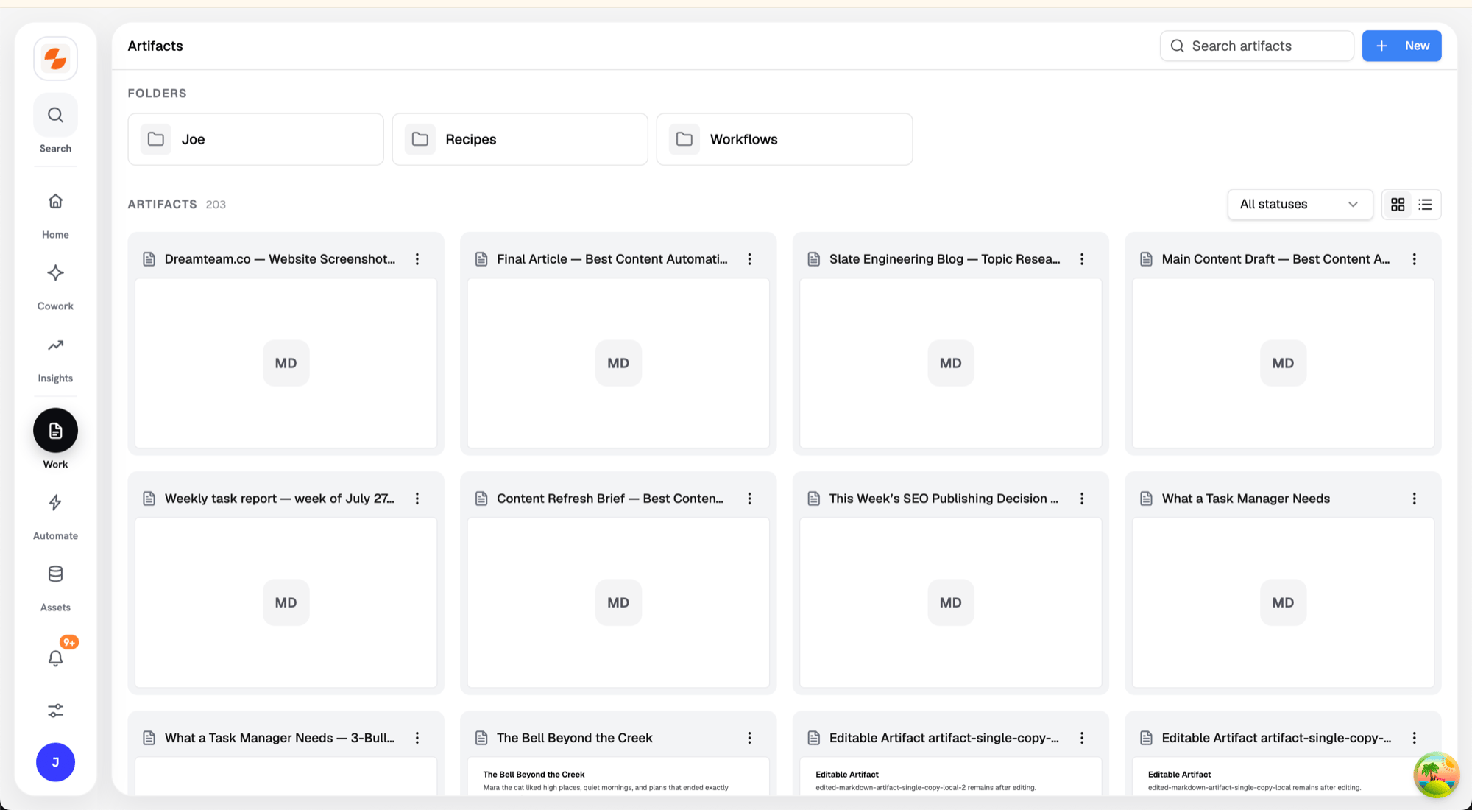Open options for Slate Engineering Blog artifact
The height and width of the screenshot is (810, 1472).
click(1082, 259)
